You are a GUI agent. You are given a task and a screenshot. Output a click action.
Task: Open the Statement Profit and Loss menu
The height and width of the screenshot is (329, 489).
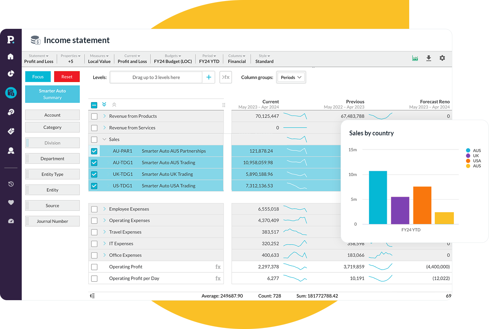[39, 59]
